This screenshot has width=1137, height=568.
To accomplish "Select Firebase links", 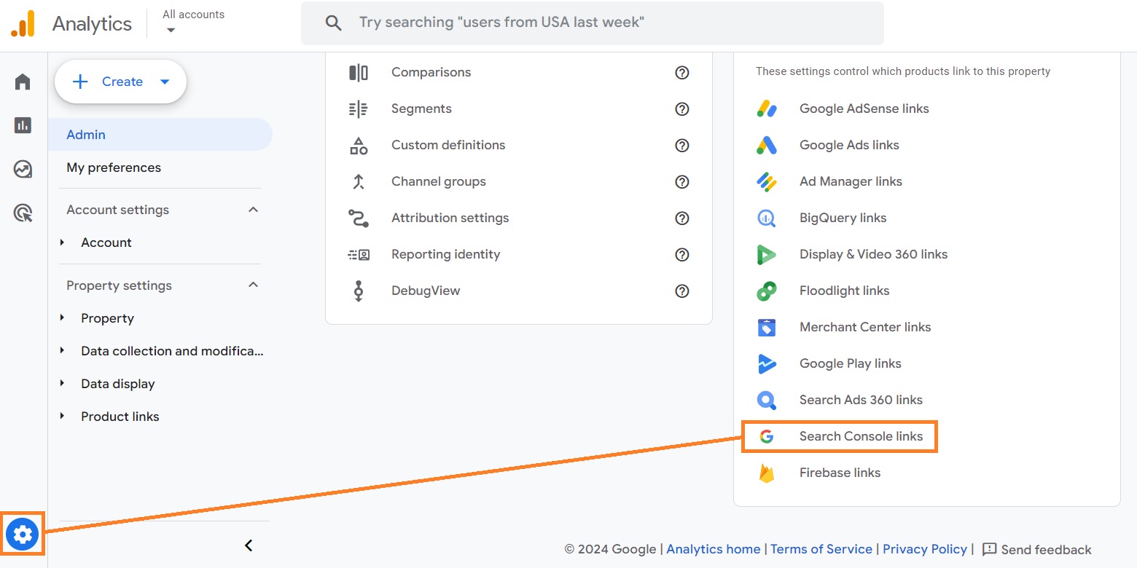I will [x=839, y=473].
